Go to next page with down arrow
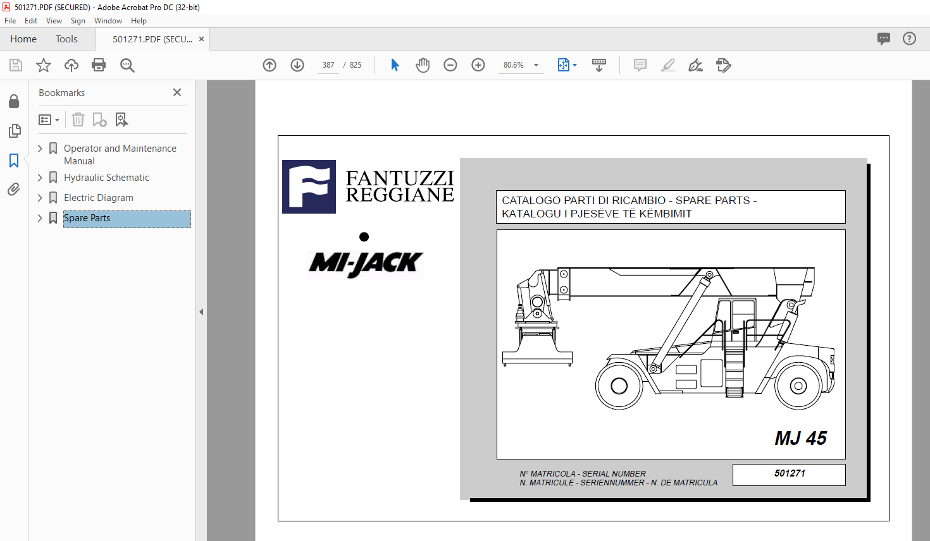Screen dimensions: 930x541 tap(297, 65)
